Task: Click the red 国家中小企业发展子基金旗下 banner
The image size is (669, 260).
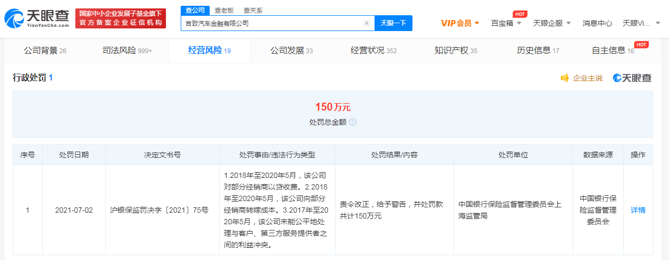Action: tap(121, 18)
